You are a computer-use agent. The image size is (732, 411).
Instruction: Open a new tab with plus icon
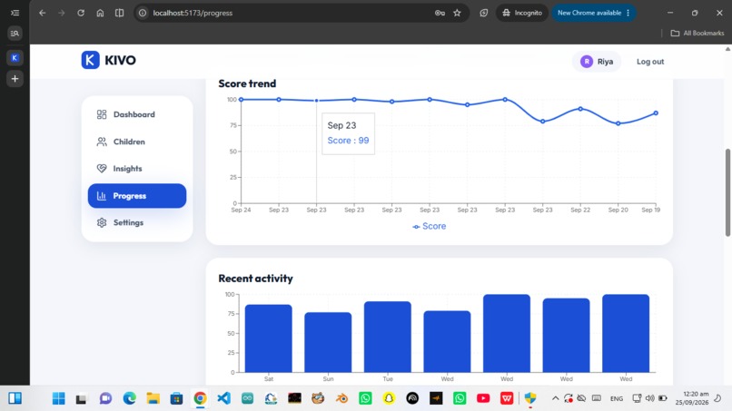pyautogui.click(x=15, y=78)
